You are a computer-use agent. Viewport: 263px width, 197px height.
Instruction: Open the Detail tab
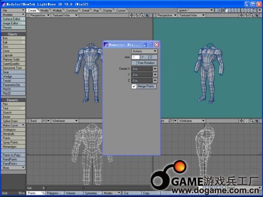click(86, 10)
